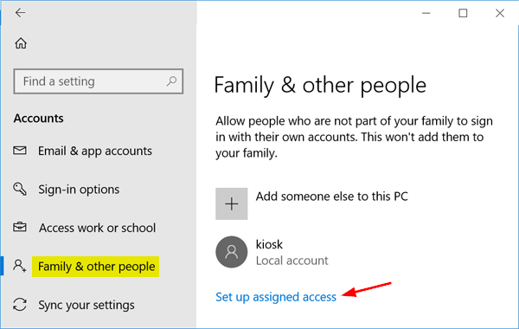Open Access work or school section

(97, 228)
